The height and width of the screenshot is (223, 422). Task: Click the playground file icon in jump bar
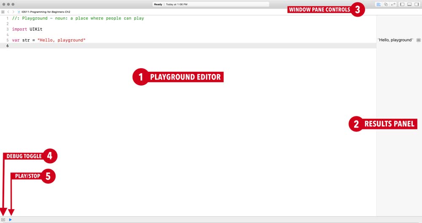click(x=19, y=12)
